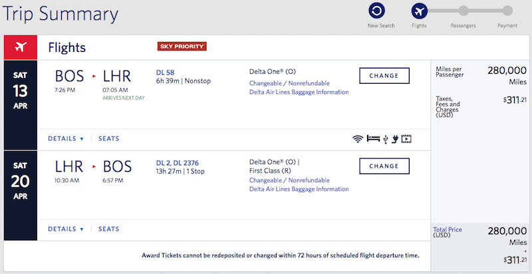Click the Miles per Passenger label
Screen dimensions: 532x274
point(450,72)
